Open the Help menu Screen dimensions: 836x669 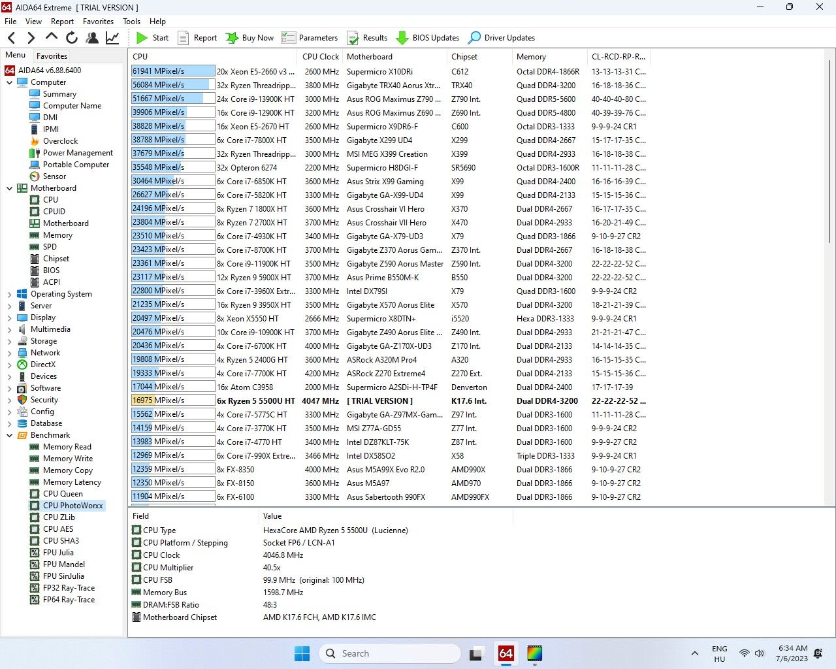tap(157, 21)
